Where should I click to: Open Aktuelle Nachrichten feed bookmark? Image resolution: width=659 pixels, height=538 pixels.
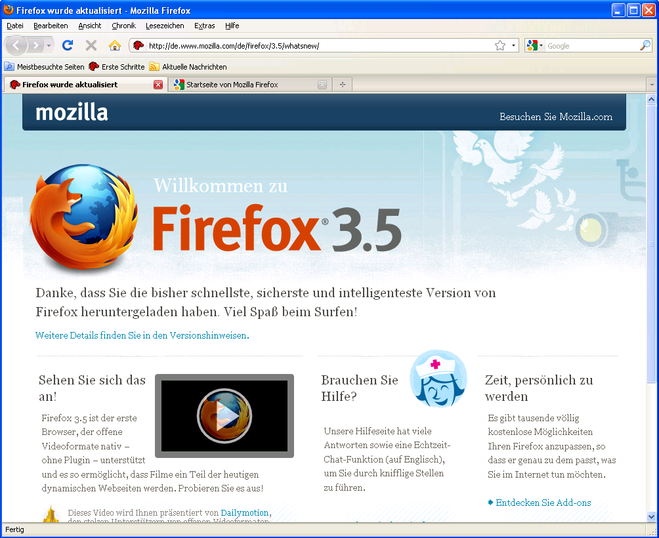pos(188,67)
